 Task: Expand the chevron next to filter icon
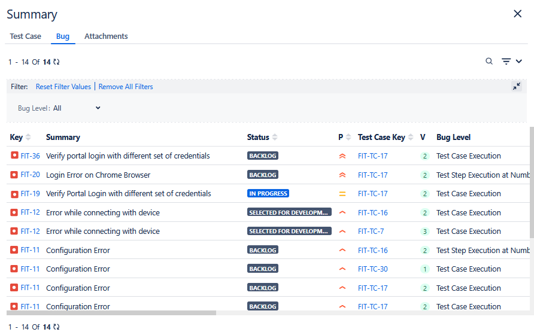point(519,61)
